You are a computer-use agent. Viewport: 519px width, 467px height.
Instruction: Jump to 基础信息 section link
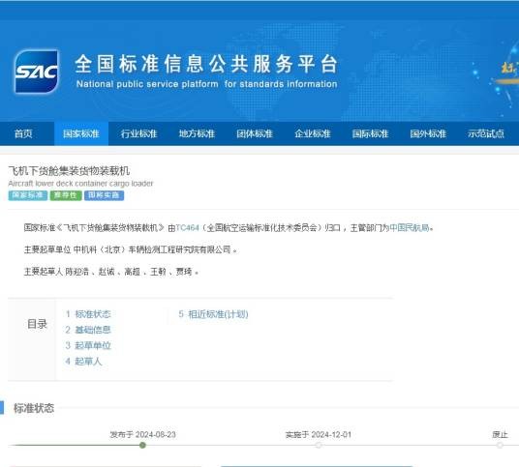tap(88, 330)
